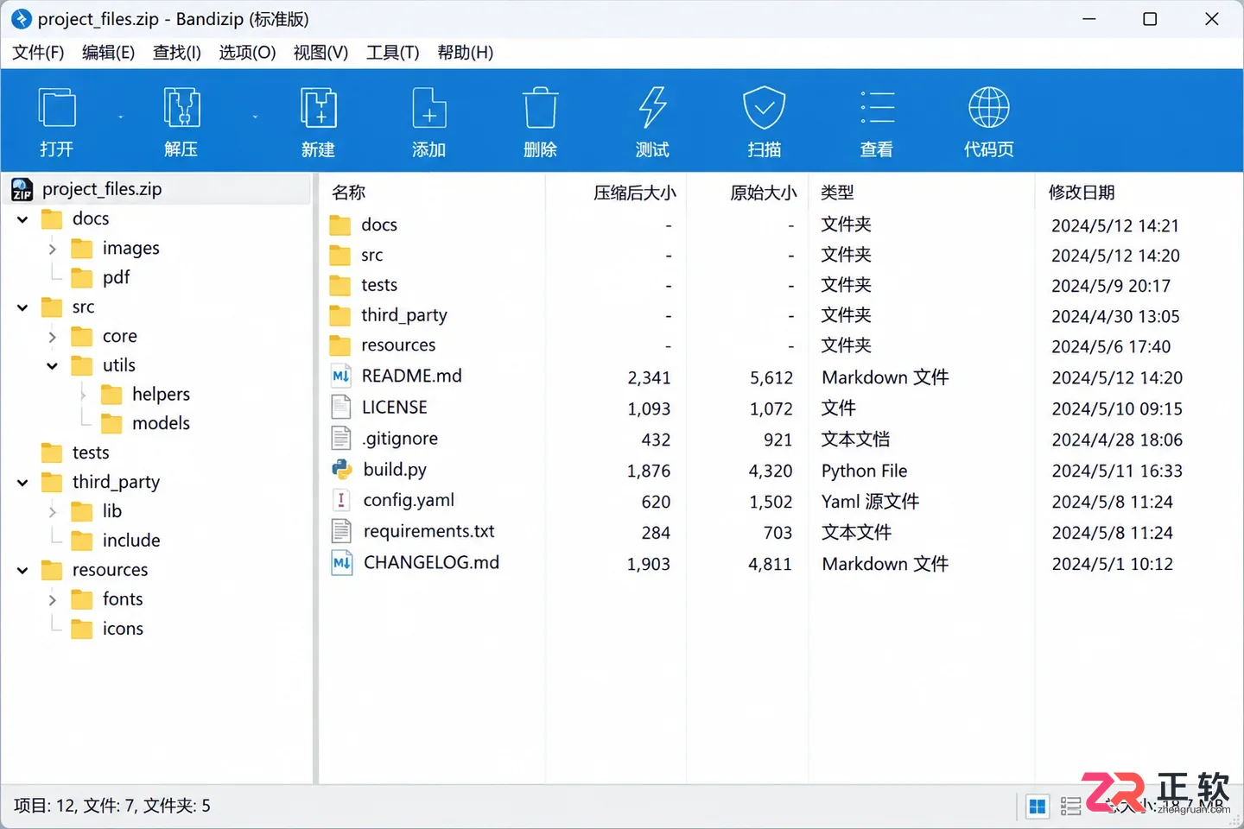Create a new archive with 新建
This screenshot has height=829, width=1244.
click(318, 109)
